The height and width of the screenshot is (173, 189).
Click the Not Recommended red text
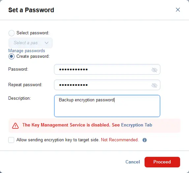click(120, 140)
